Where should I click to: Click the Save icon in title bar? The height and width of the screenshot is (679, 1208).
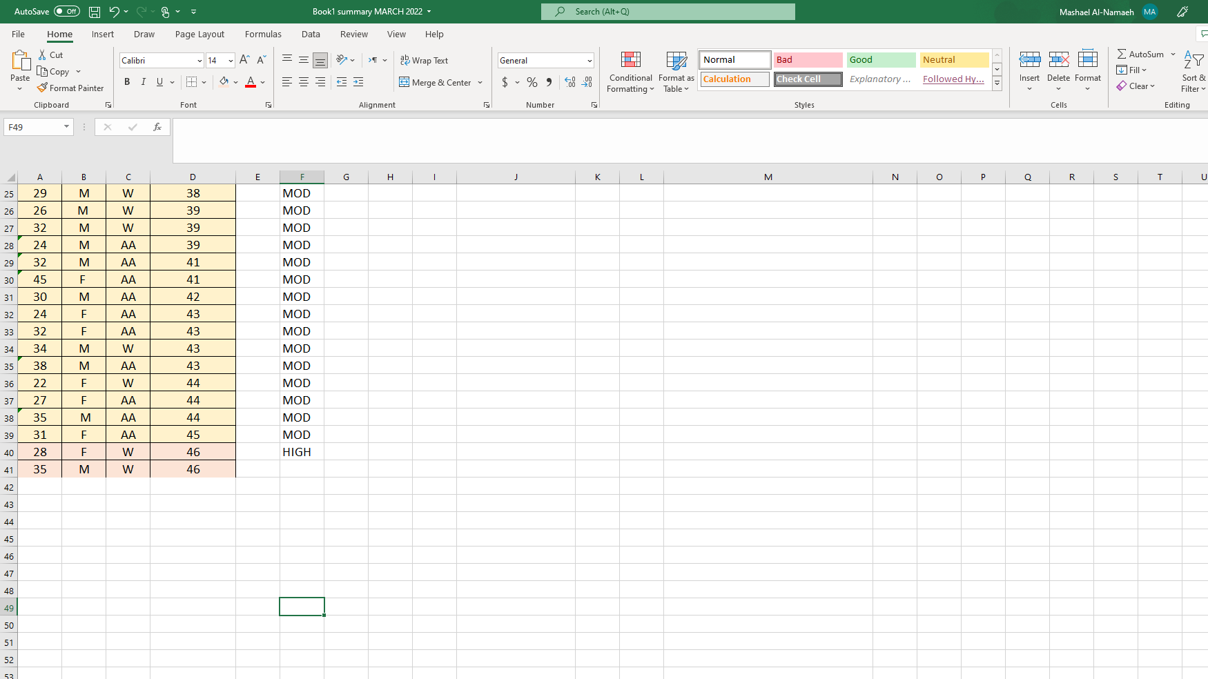95,12
